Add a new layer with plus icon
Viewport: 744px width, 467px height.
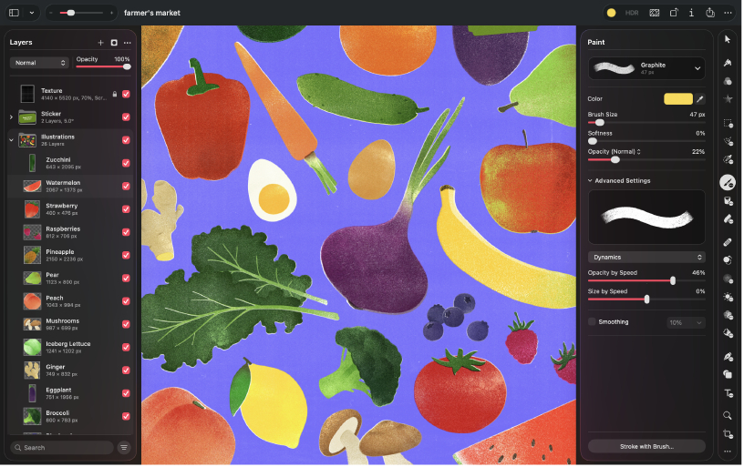click(101, 43)
